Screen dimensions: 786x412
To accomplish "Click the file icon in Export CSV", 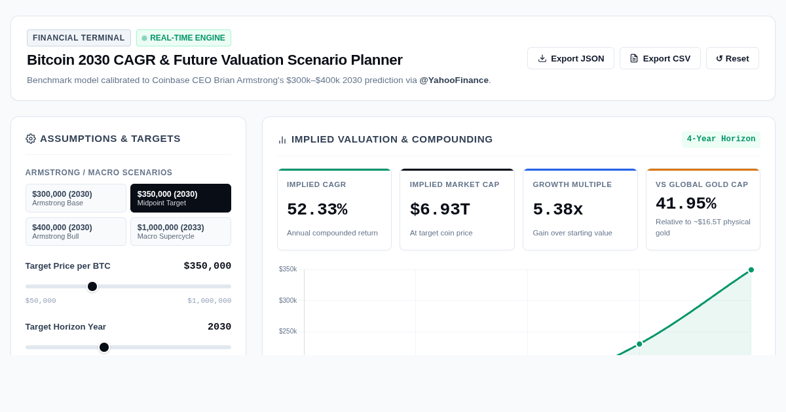I will [x=634, y=58].
